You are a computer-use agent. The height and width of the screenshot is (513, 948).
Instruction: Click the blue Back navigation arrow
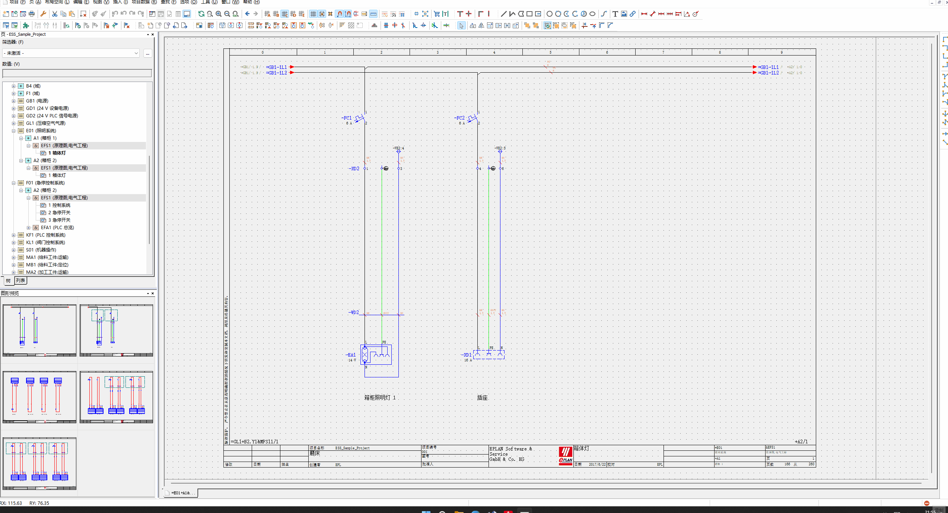(247, 14)
